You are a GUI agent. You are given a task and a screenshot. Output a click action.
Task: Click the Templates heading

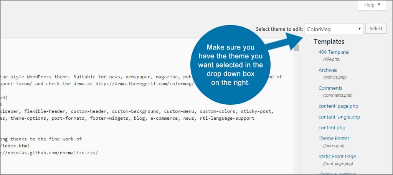[329, 41]
